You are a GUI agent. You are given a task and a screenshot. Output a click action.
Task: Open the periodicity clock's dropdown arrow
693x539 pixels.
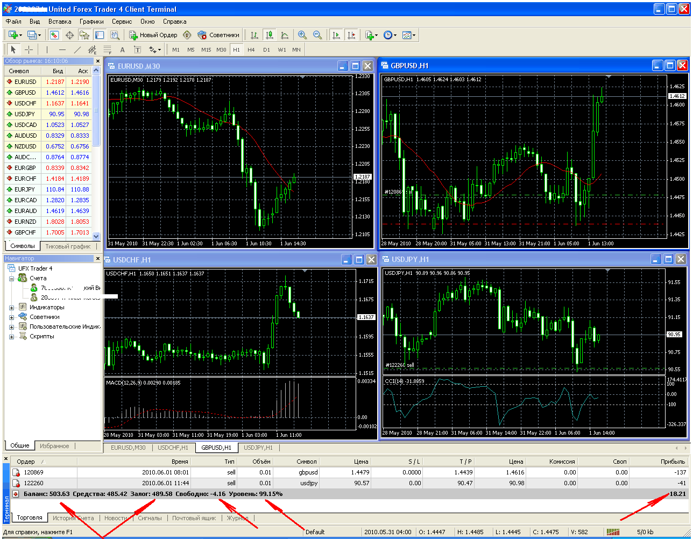click(395, 35)
